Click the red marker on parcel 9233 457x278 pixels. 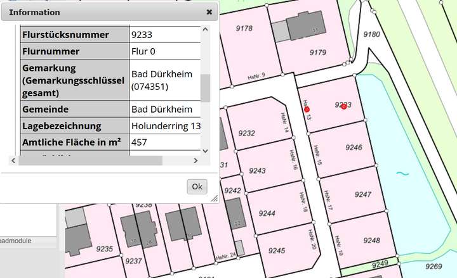click(343, 107)
